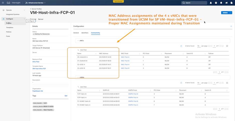Open WWPN-Pool-B link for FC-NVME-Fabric-B
Image resolution: width=235 pixels, height=121 pixels.
133,101
